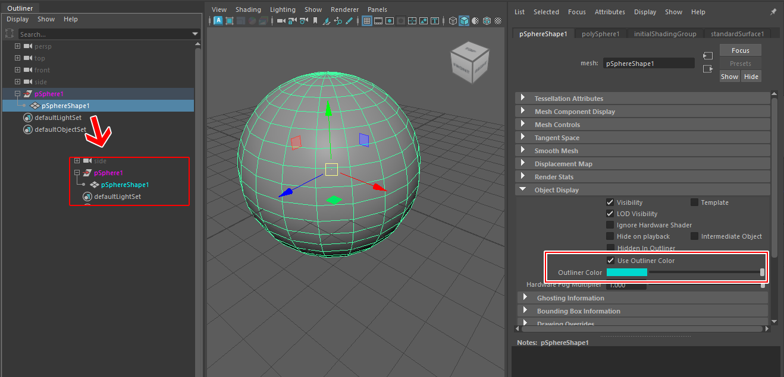Click the bookmark icon in viewport toolbar
Screen dimensions: 784x377
click(315, 21)
